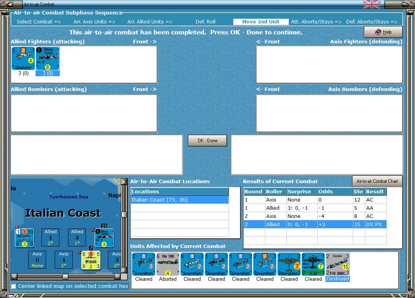Click the map horizontal scrollbar left arrow

(x=14, y=277)
